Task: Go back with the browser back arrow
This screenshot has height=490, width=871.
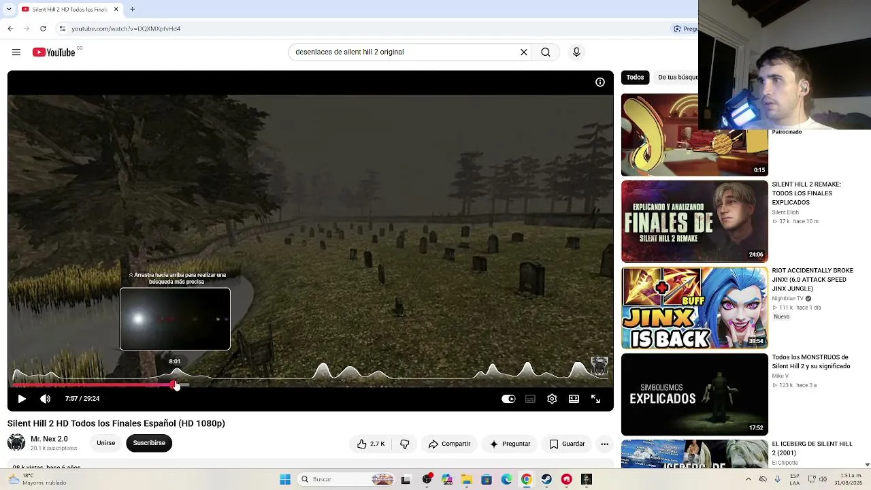Action: [x=10, y=29]
